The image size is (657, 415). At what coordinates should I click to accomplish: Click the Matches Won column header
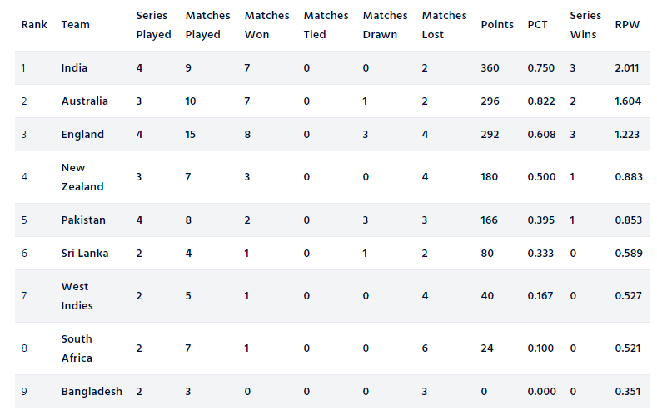click(x=267, y=25)
